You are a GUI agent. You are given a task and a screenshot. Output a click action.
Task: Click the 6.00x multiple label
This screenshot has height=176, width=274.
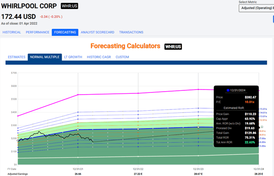[x=262, y=142]
